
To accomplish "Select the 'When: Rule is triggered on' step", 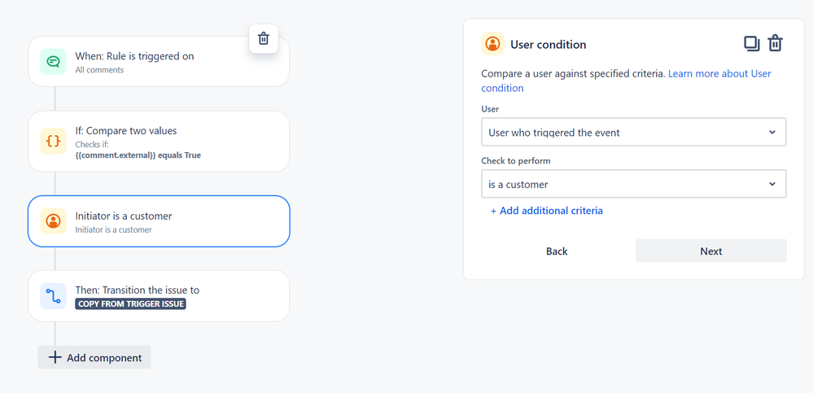I will 159,62.
